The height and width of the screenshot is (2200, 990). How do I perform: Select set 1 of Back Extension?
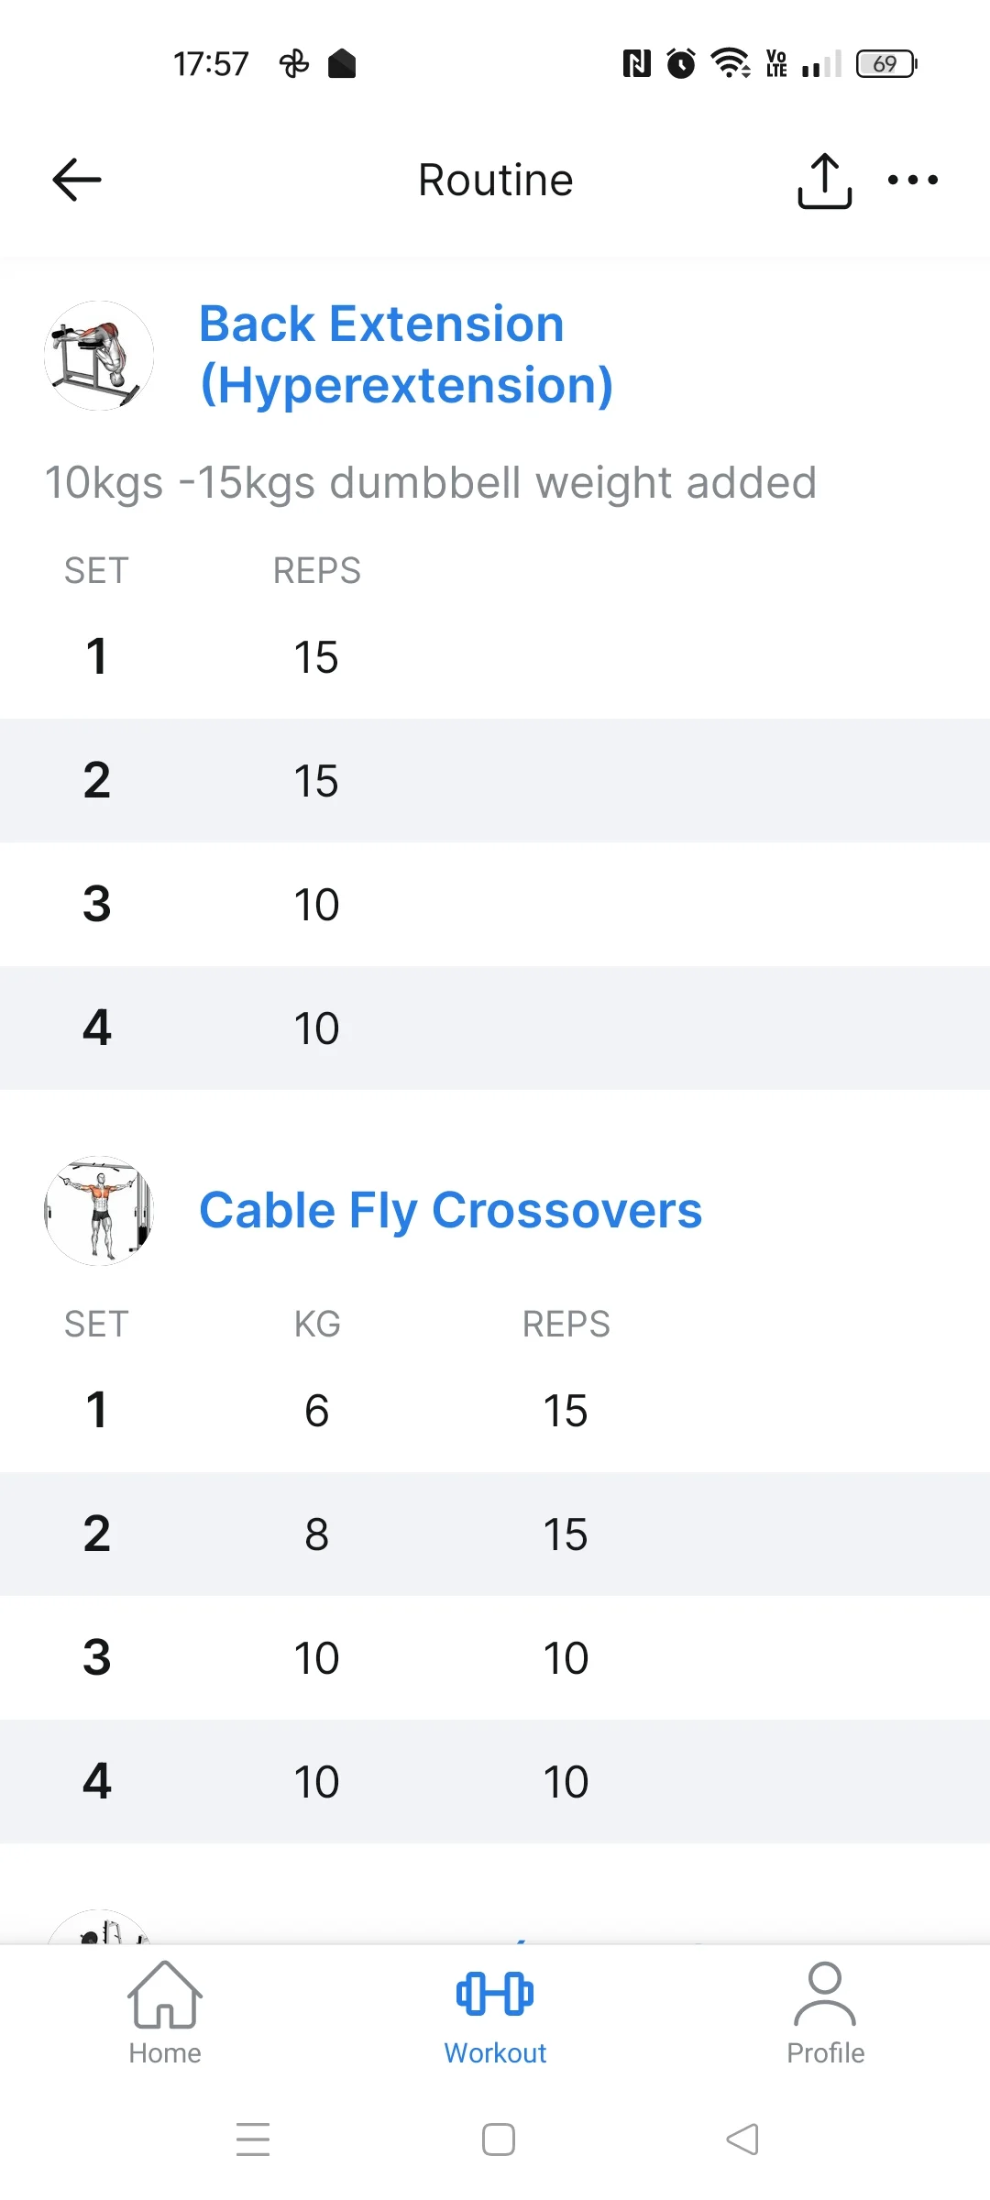495,657
